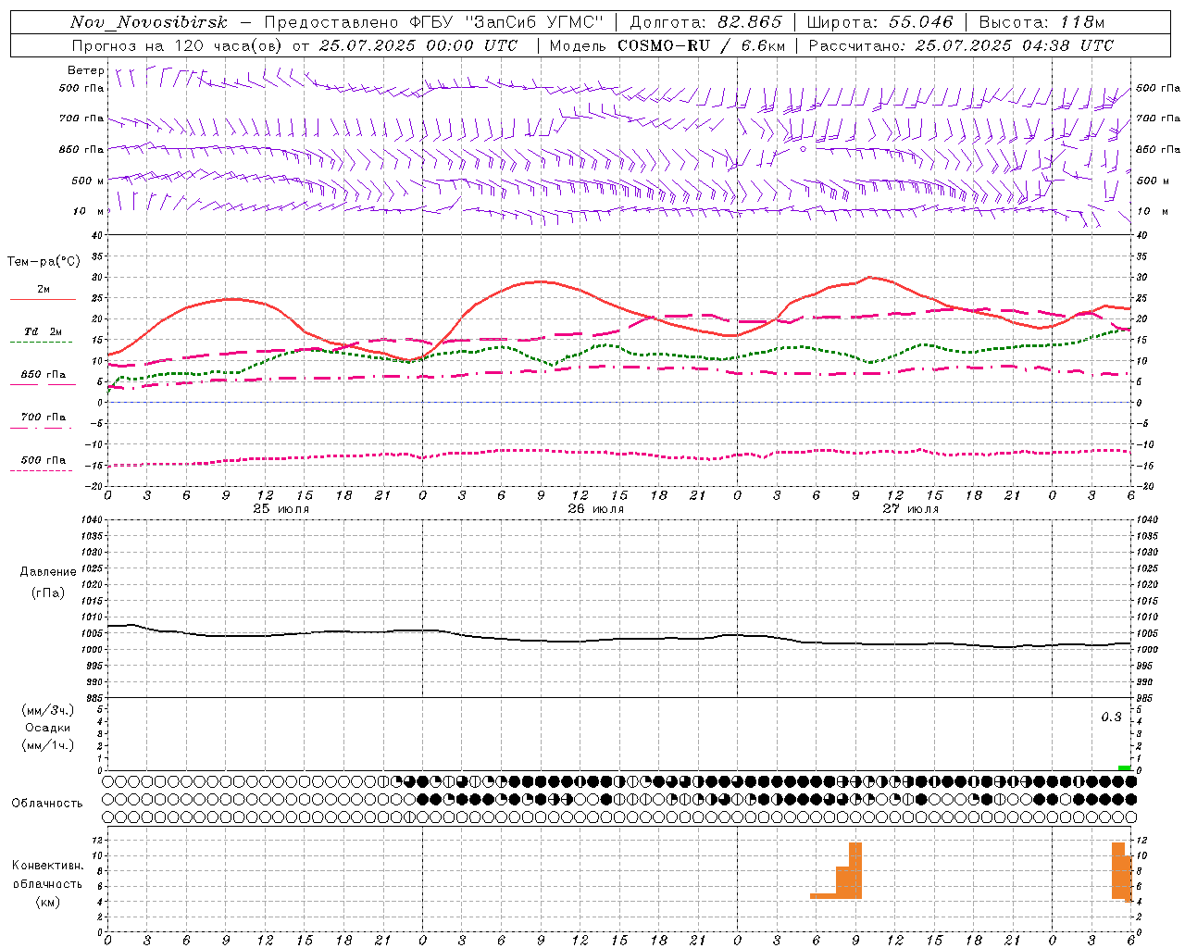Click the 25 июля date label

(x=281, y=509)
